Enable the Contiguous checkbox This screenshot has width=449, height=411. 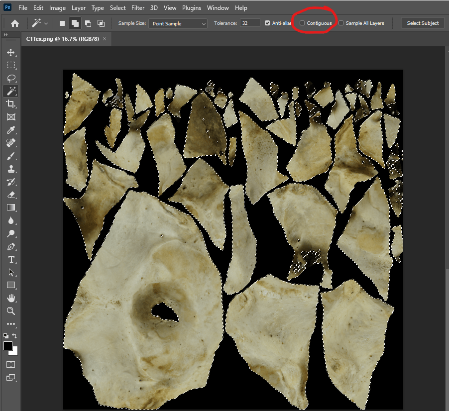tap(302, 23)
